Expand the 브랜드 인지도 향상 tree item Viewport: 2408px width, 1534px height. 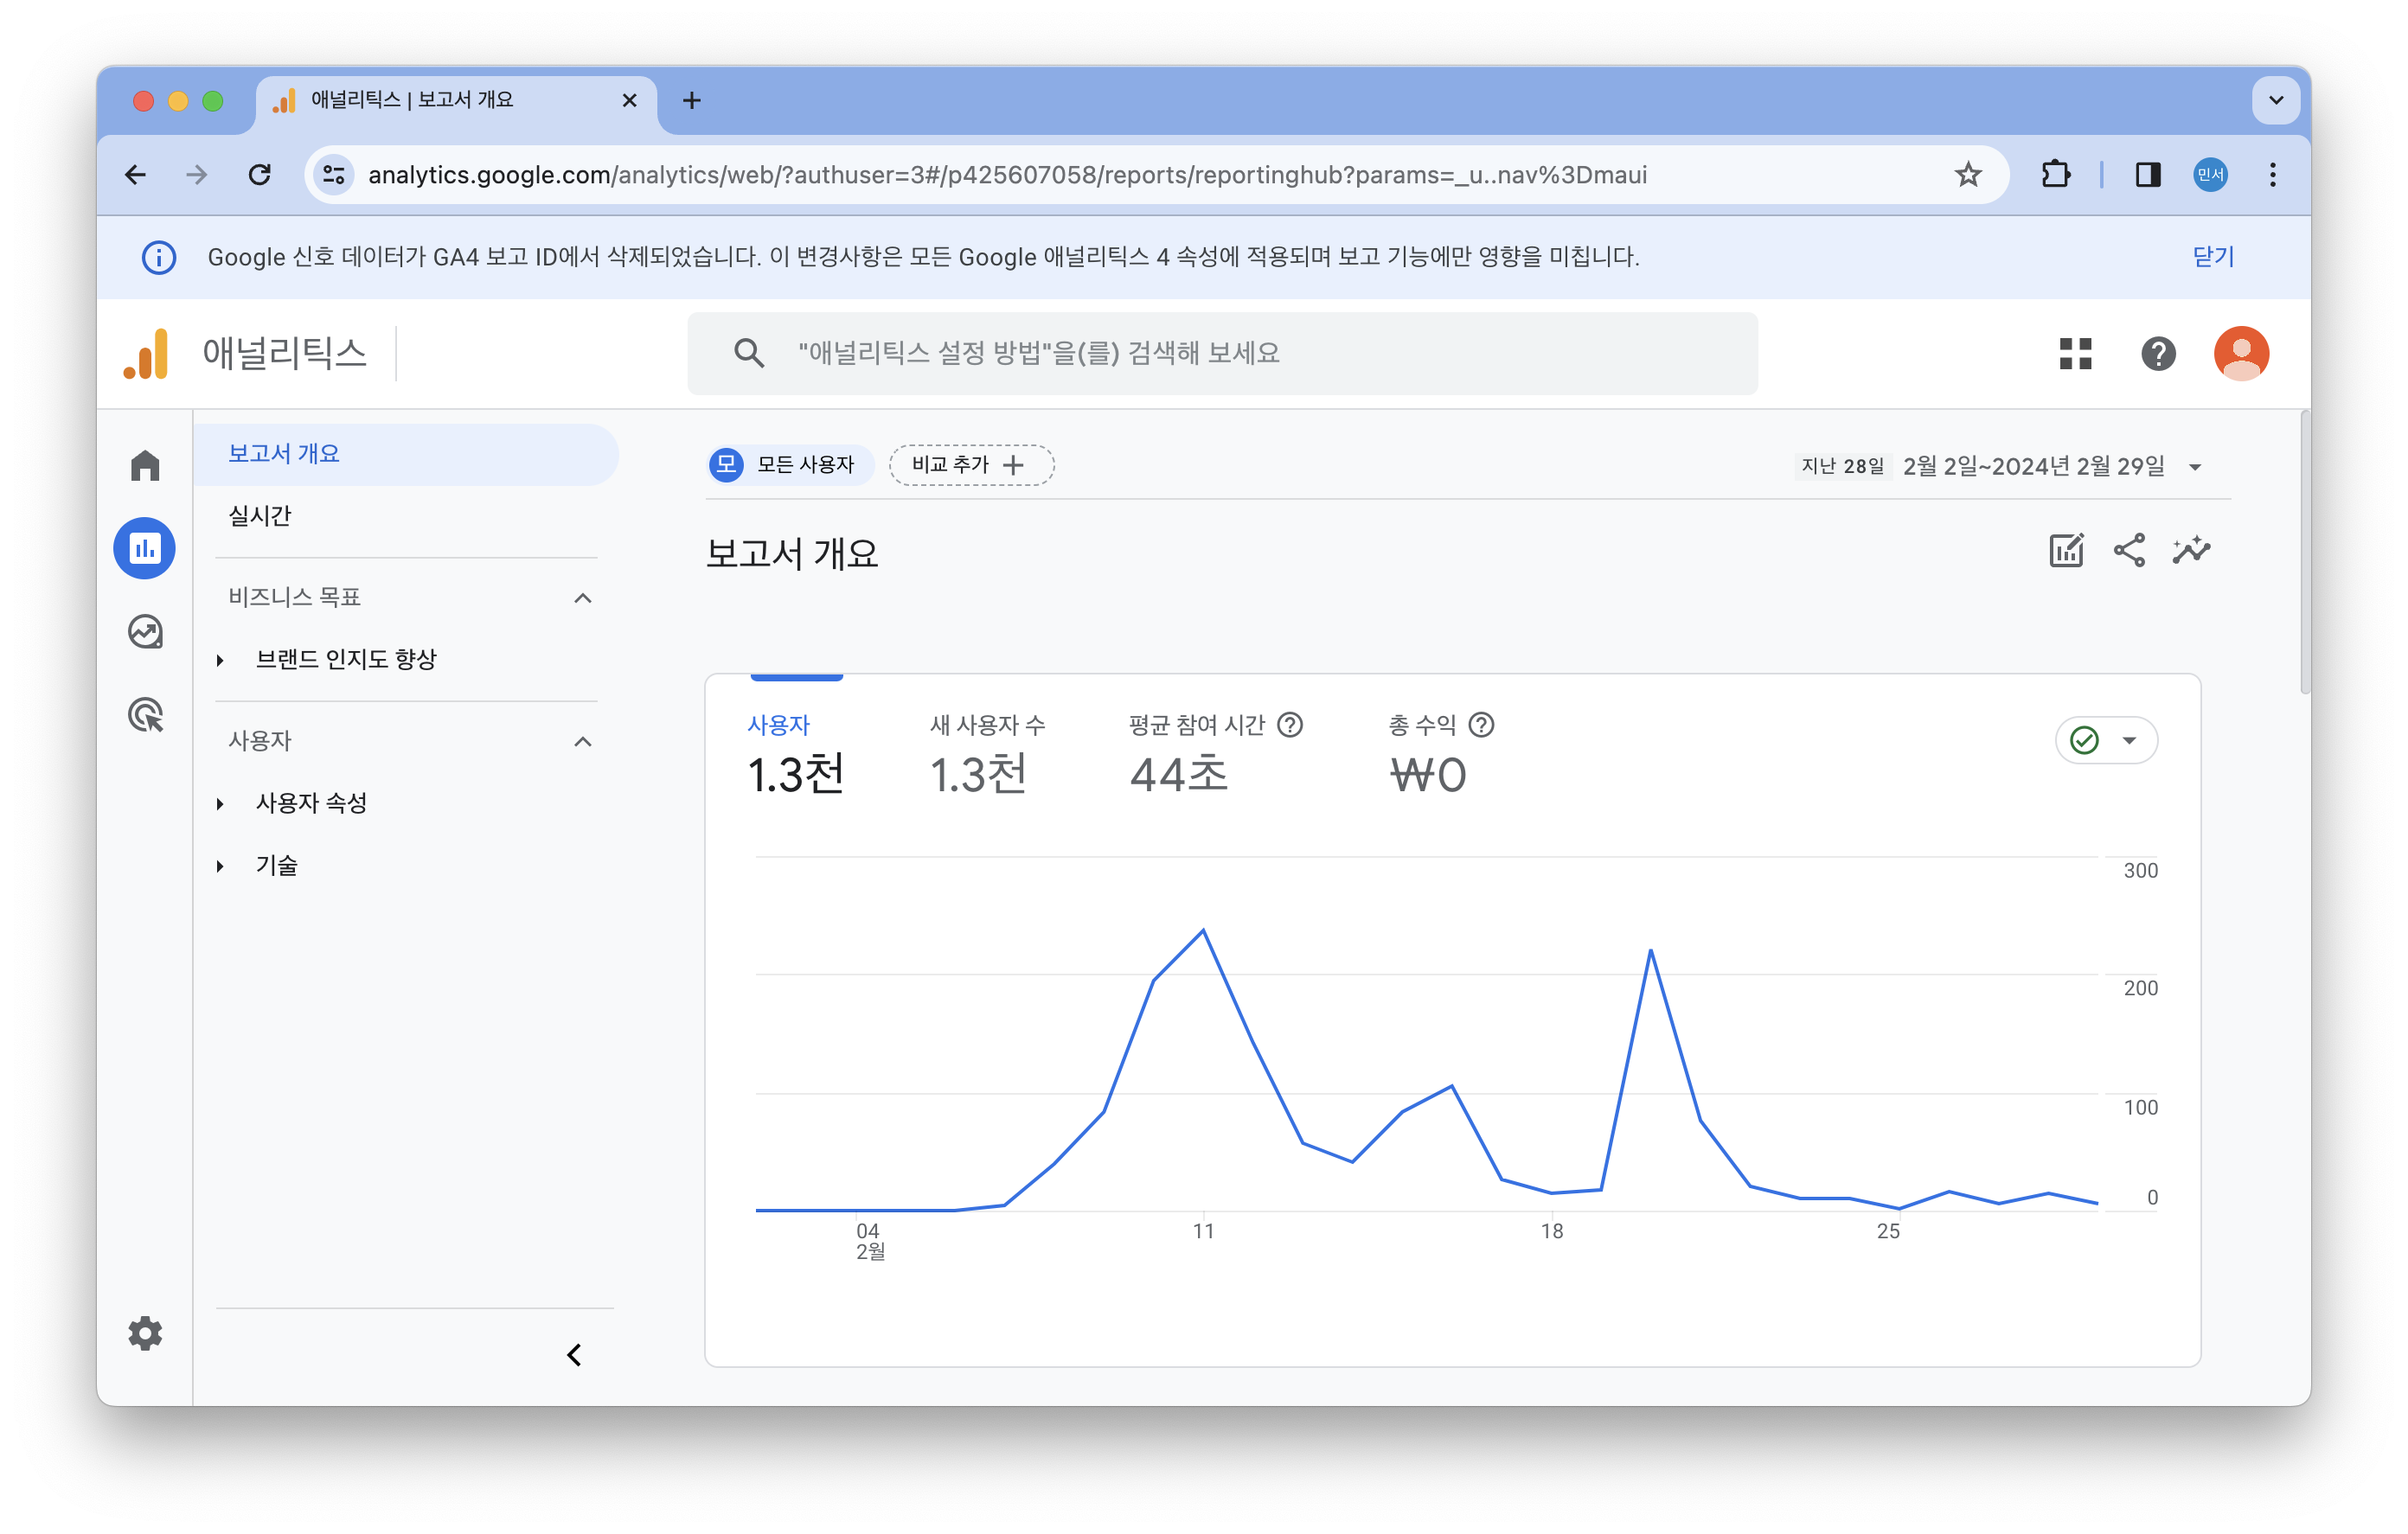(220, 660)
